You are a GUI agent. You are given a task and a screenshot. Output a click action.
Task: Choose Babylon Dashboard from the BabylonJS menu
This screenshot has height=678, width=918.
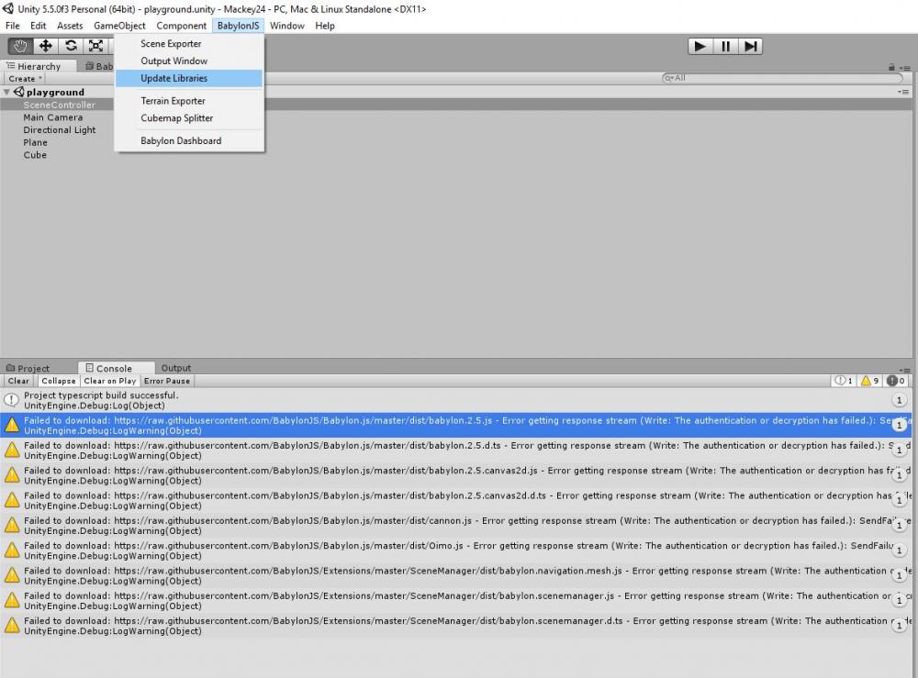click(x=189, y=140)
